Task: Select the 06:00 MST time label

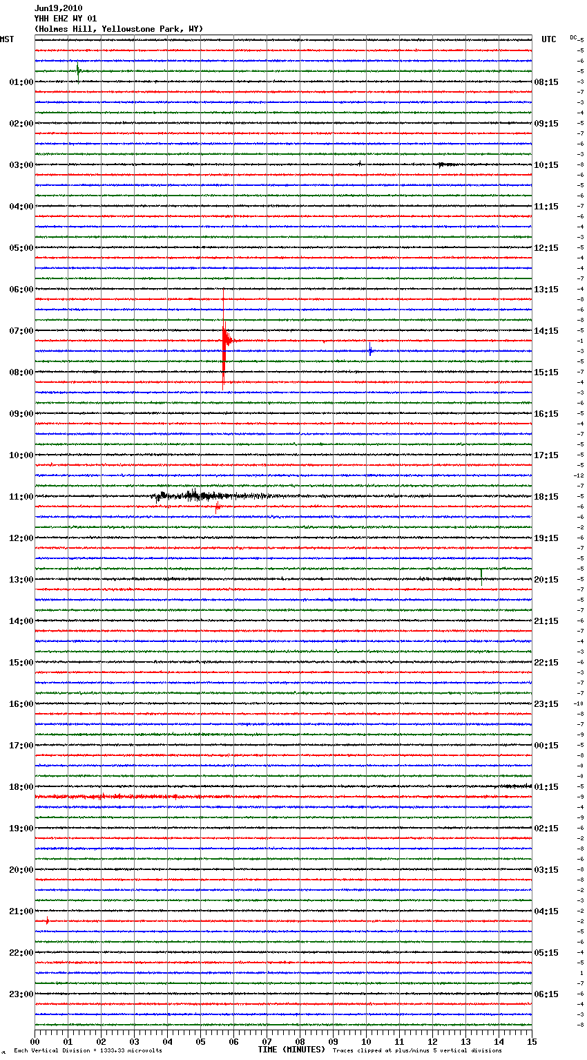Action: tap(21, 290)
